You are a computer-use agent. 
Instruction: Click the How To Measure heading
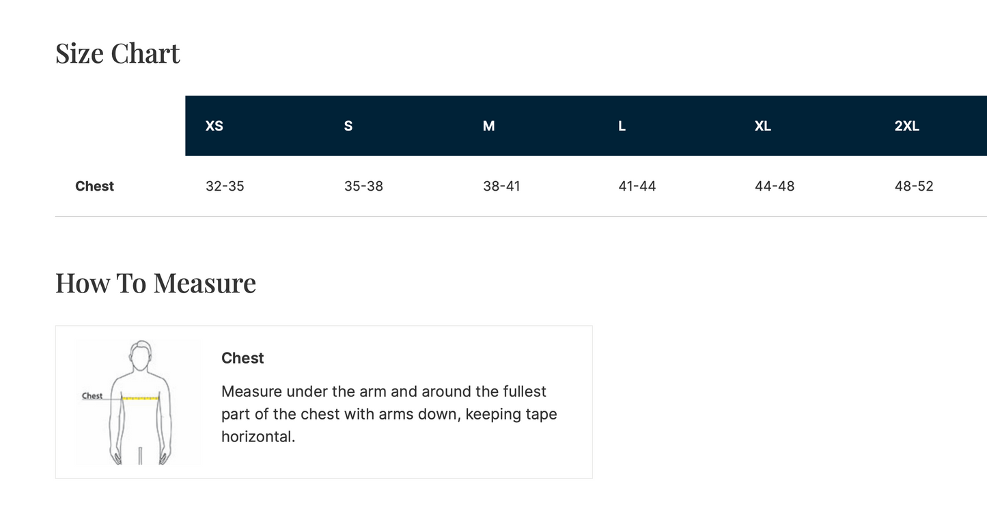[x=156, y=284]
